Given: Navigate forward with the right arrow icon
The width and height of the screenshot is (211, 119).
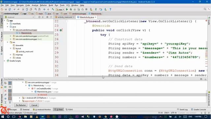Looking at the screenshot, I should 48,9.
